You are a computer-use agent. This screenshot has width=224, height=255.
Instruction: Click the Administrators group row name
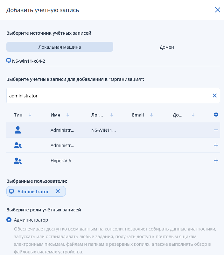pos(62,145)
